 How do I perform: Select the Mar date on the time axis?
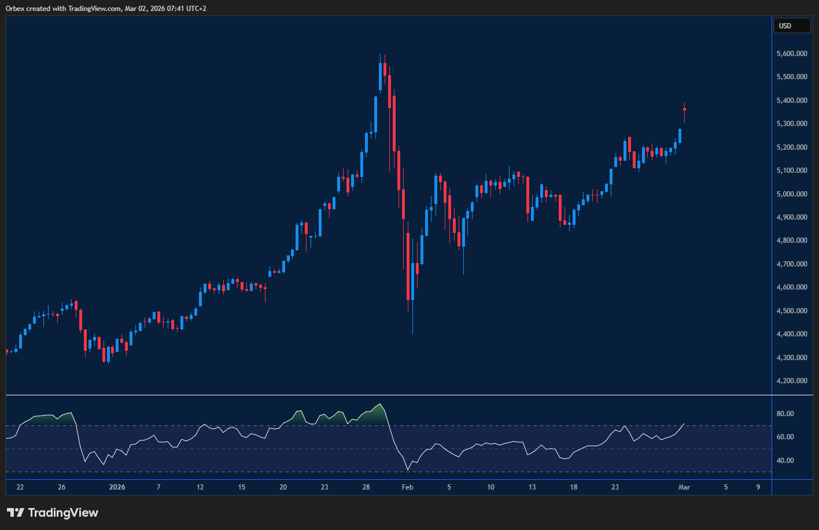click(684, 487)
